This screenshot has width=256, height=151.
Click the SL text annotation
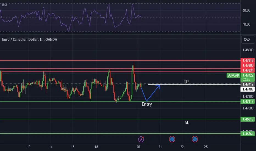187,122
